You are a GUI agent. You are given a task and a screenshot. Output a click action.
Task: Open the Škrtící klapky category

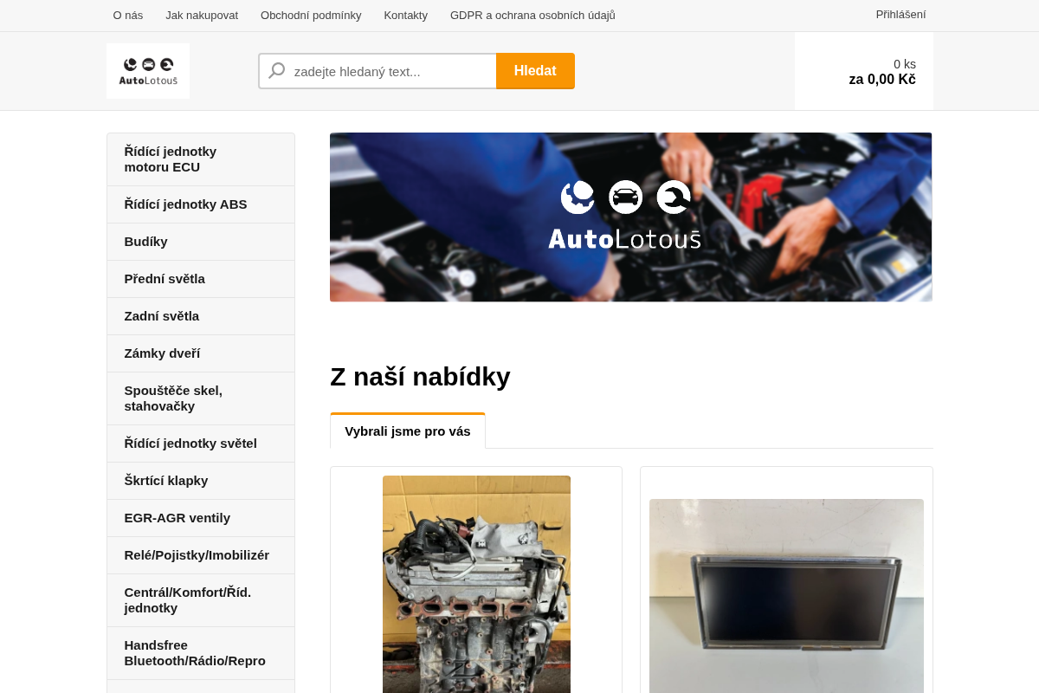(201, 481)
